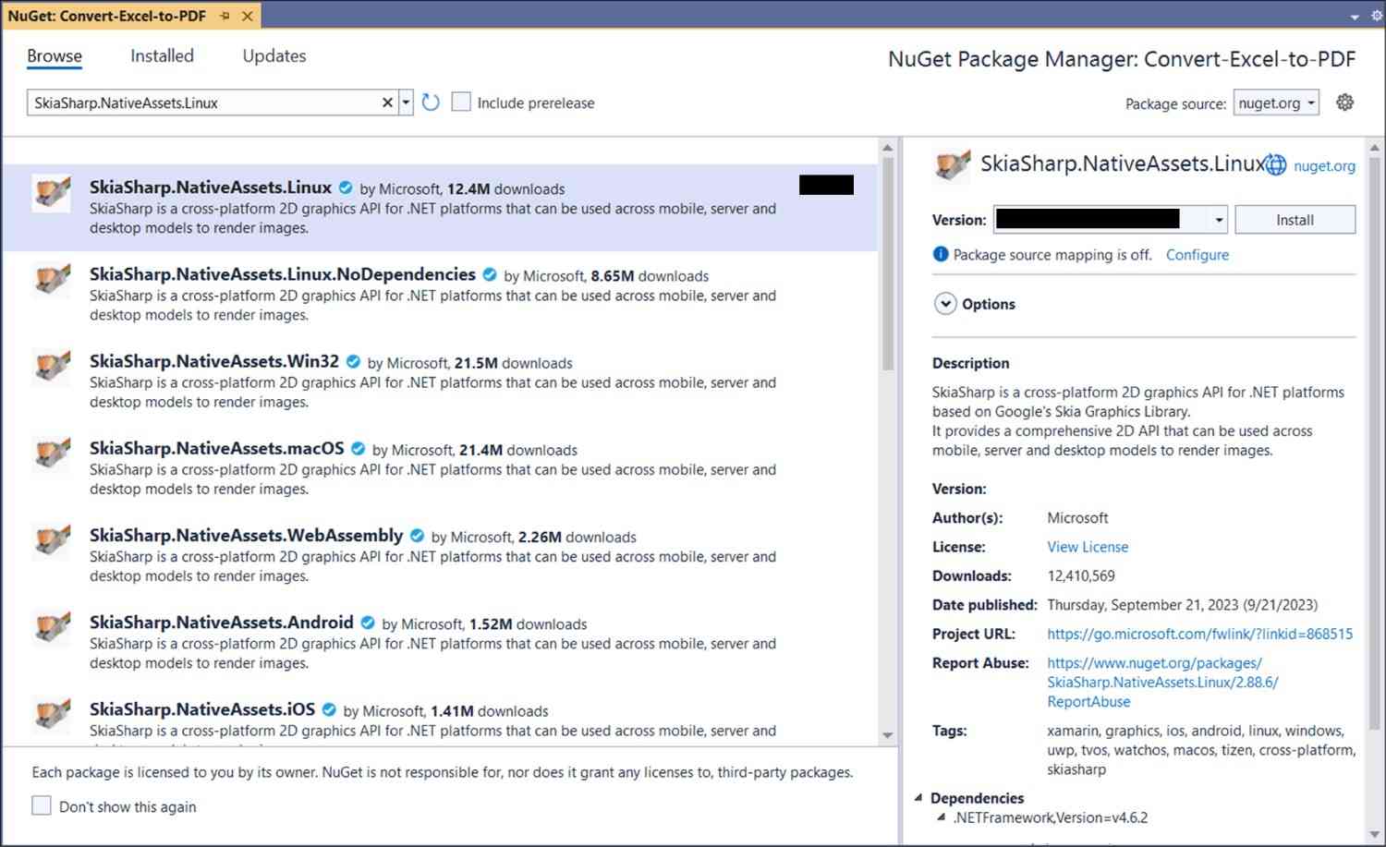The height and width of the screenshot is (847, 1386).
Task: Enable Include prerelease checkbox
Action: [x=461, y=103]
